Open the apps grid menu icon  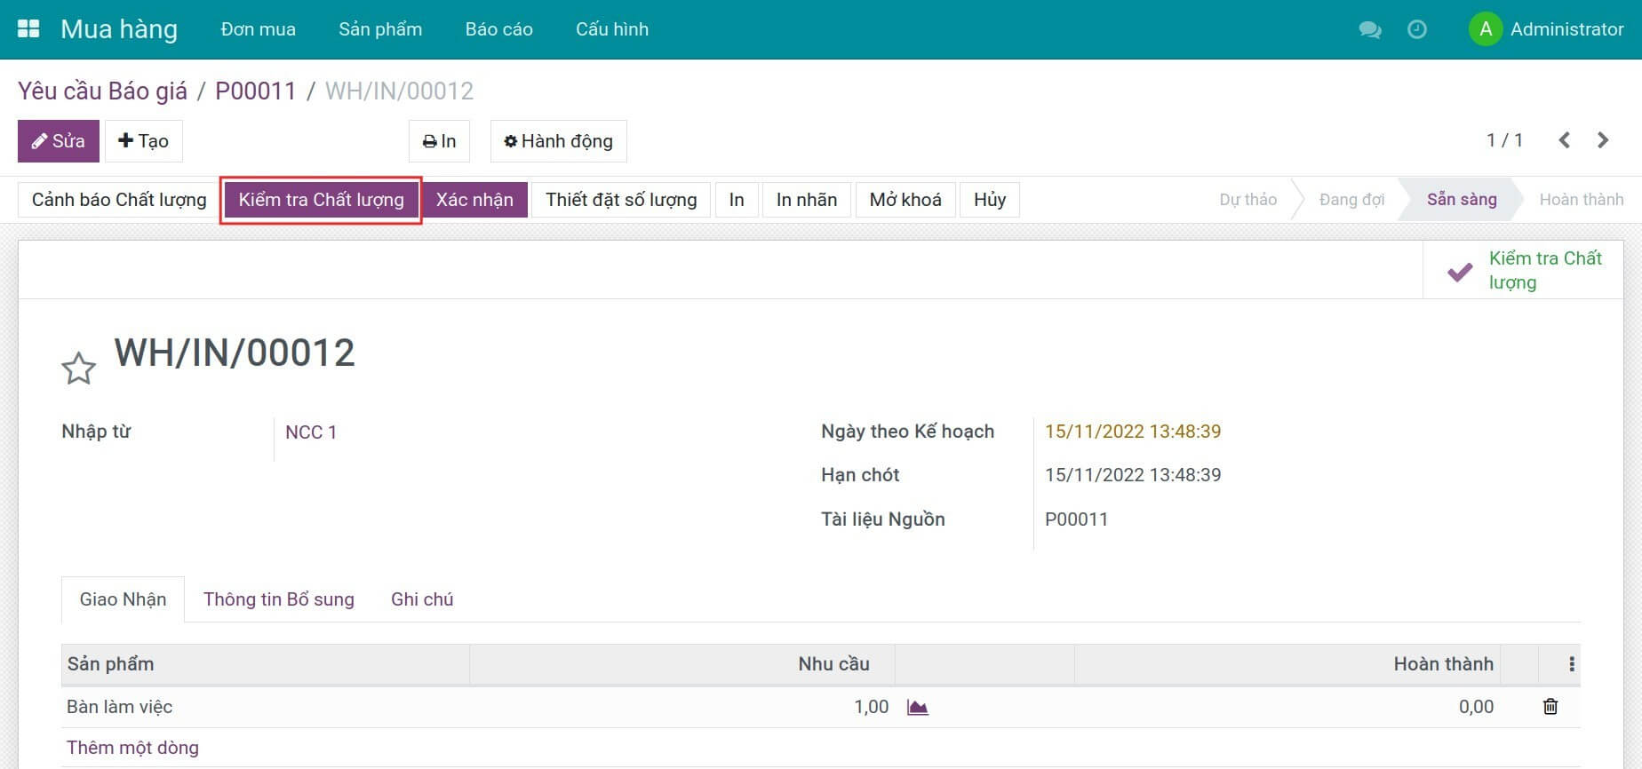[x=28, y=29]
